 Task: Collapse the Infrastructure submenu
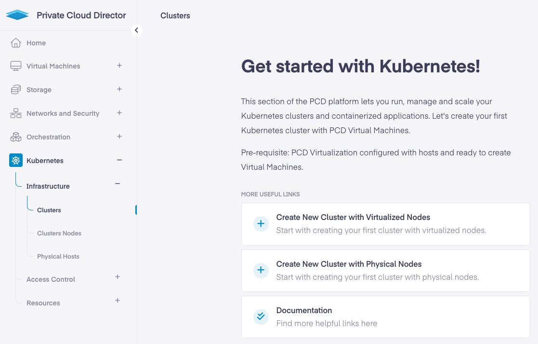(x=118, y=183)
